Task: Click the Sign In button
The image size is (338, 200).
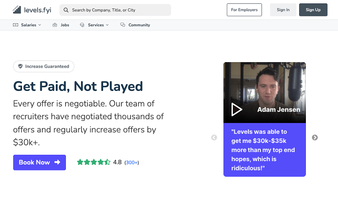Action: pos(283,10)
